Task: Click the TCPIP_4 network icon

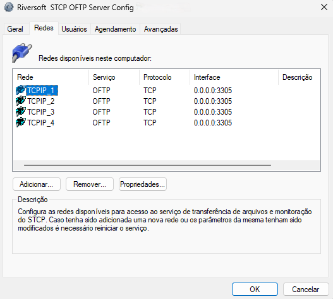Action: (x=21, y=123)
